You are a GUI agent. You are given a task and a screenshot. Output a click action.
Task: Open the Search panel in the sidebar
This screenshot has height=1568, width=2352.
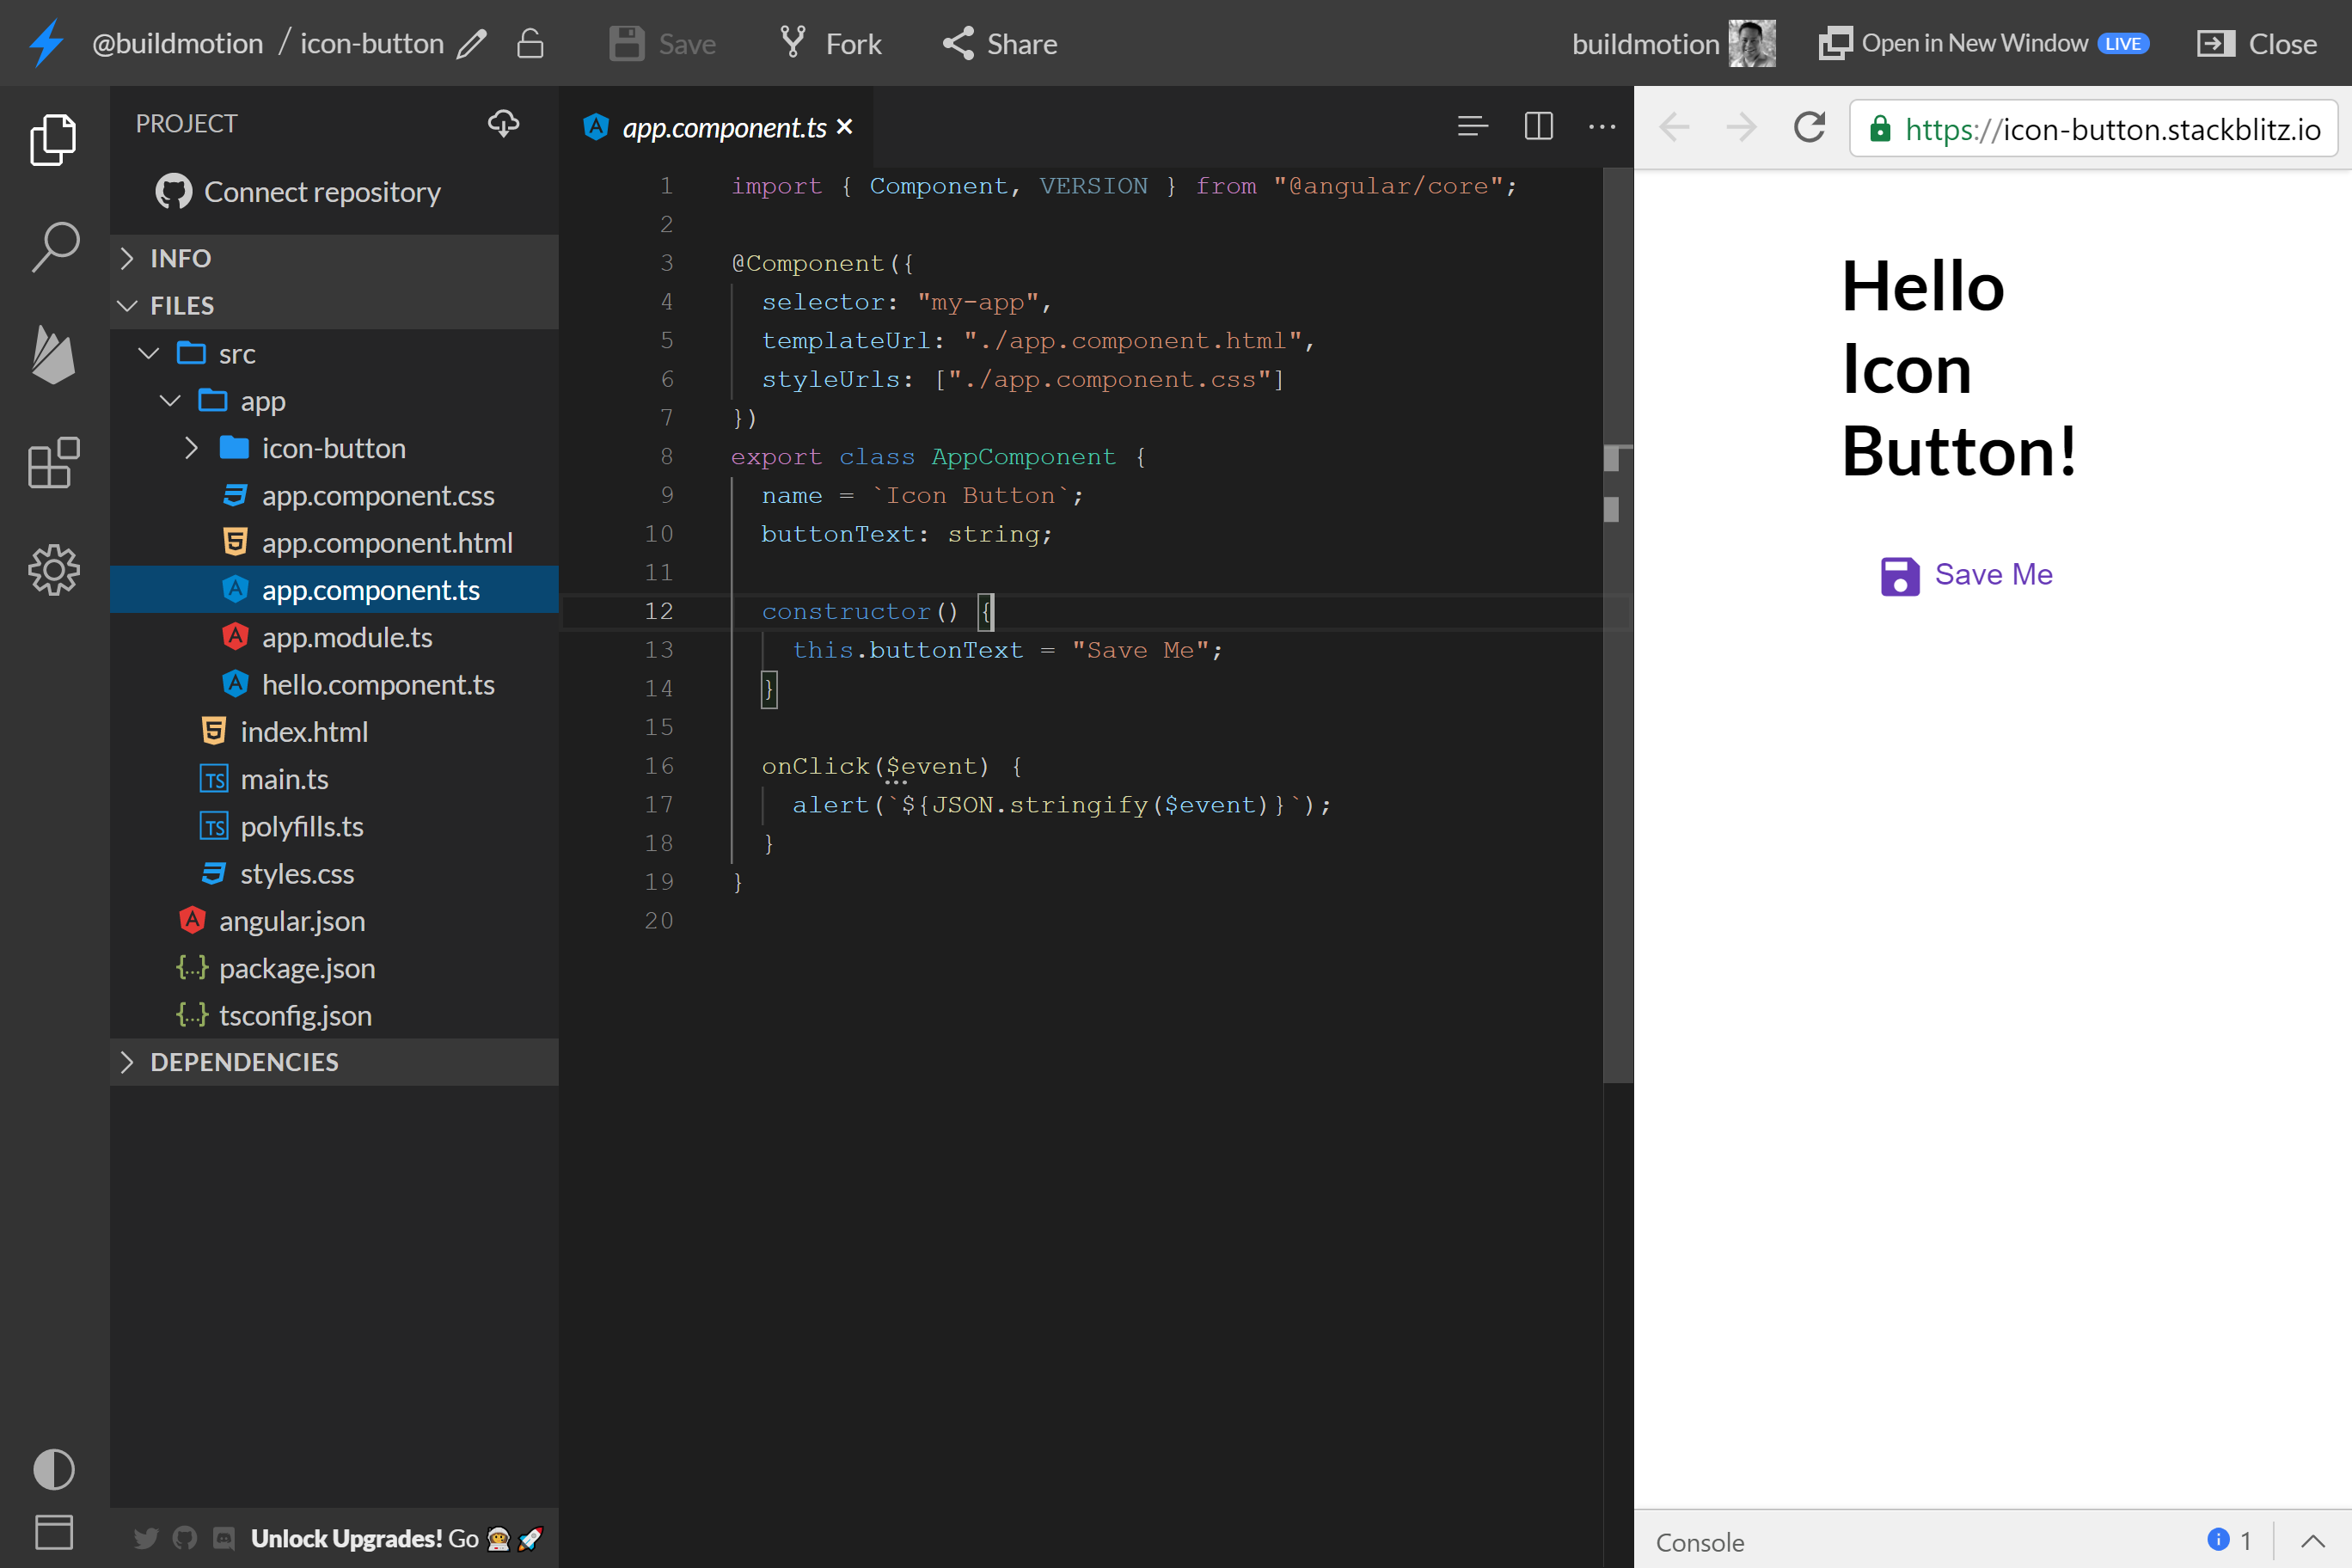click(x=54, y=246)
